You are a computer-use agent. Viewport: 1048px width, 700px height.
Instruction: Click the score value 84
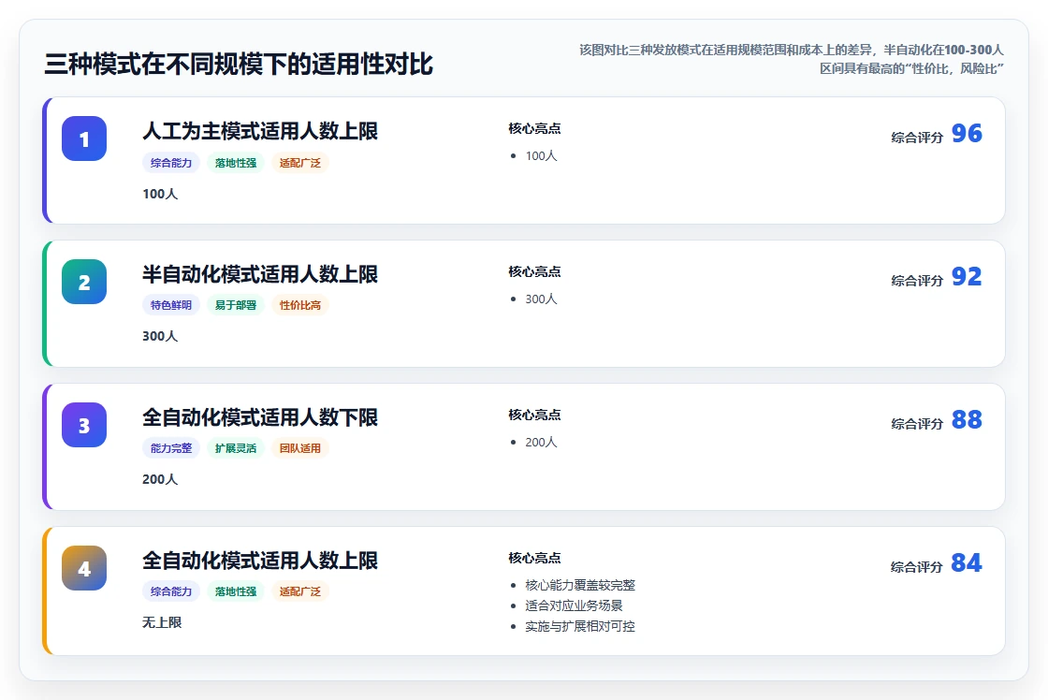[x=967, y=562]
